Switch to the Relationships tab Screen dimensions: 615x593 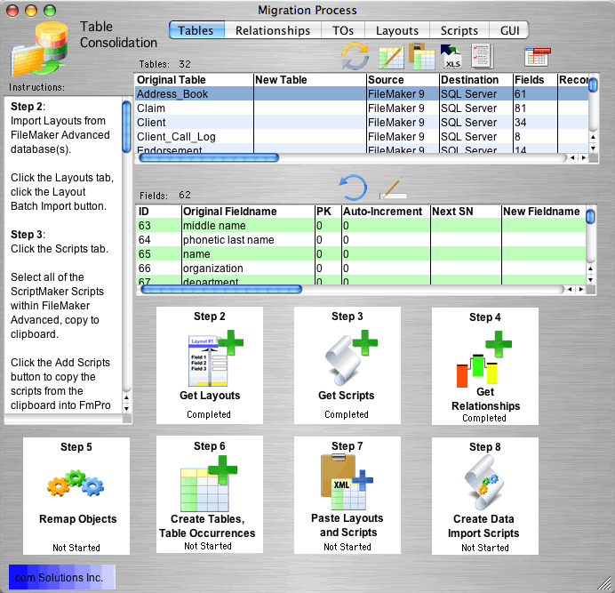click(272, 30)
